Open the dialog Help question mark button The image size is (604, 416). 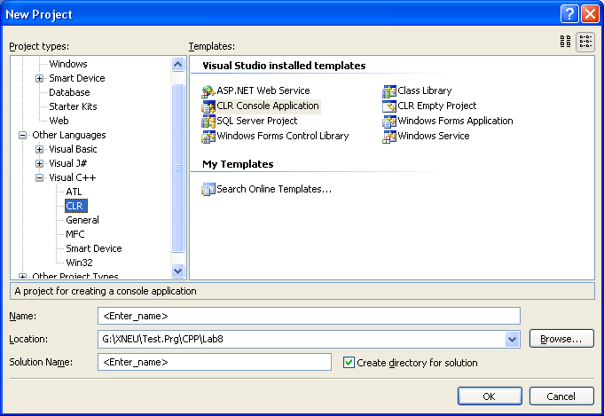[x=569, y=14]
